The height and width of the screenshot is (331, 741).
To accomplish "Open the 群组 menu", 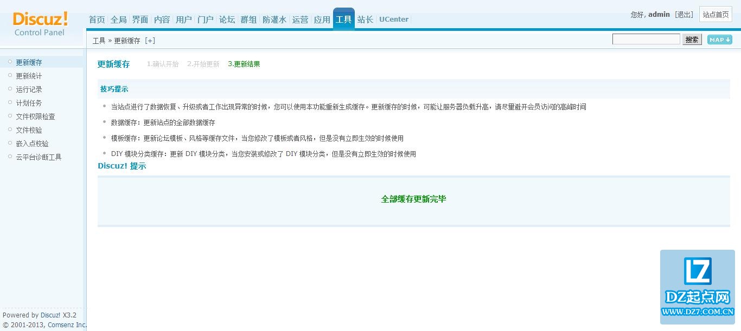I will pyautogui.click(x=249, y=20).
